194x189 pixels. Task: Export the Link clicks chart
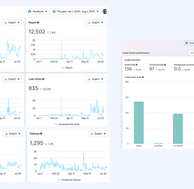96,79
